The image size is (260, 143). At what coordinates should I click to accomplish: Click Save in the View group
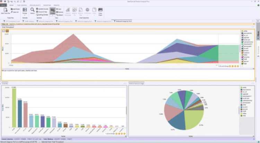[59, 9]
